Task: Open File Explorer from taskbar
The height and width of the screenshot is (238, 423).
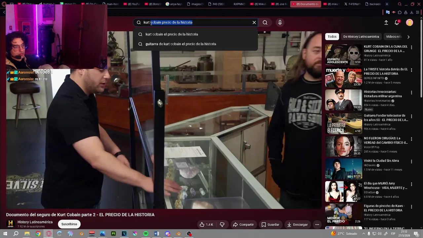Action: pos(27,234)
